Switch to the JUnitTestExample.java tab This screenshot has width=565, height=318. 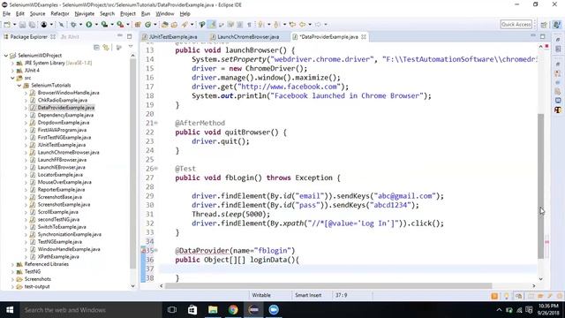pos(169,37)
